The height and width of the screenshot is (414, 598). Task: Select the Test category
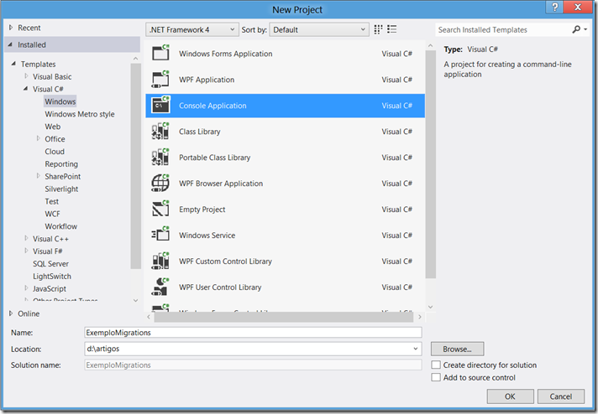click(x=52, y=201)
